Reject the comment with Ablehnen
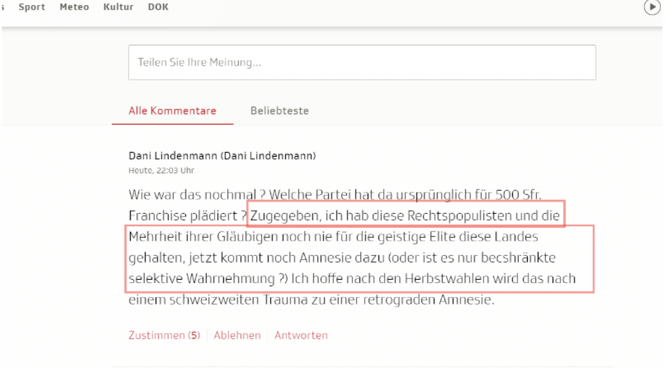Viewport: 665px width, 374px height. 237,335
